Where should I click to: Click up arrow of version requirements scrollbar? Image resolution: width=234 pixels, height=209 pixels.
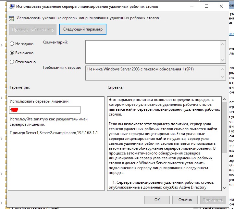click(x=222, y=69)
